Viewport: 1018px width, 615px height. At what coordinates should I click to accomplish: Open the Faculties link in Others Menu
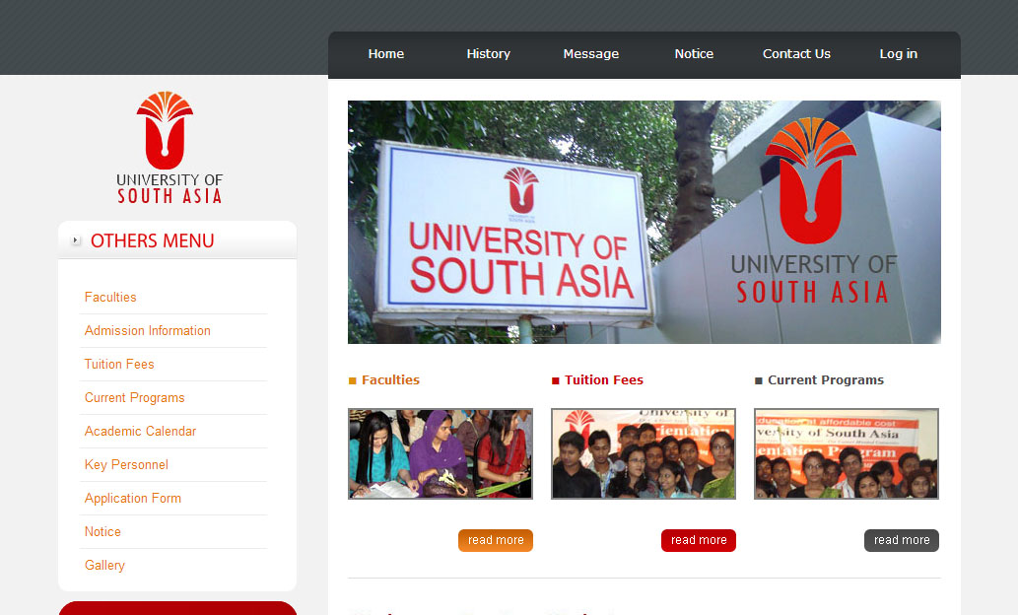[x=110, y=298]
